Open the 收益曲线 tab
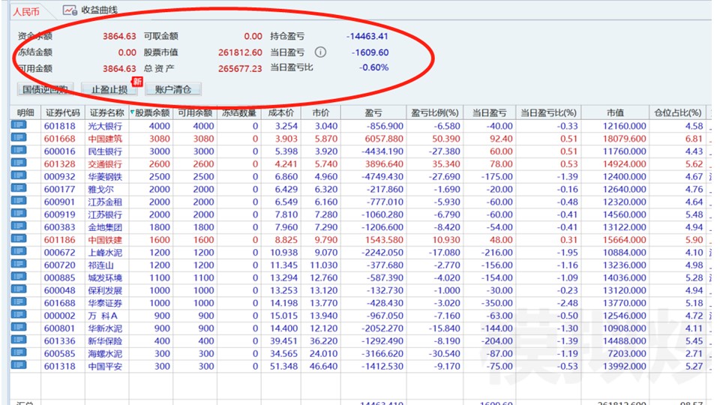This screenshot has height=405, width=720. (x=90, y=10)
